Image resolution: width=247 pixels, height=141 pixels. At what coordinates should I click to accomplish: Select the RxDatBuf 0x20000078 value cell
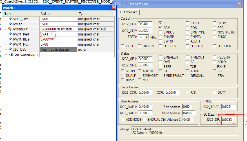point(58,29)
